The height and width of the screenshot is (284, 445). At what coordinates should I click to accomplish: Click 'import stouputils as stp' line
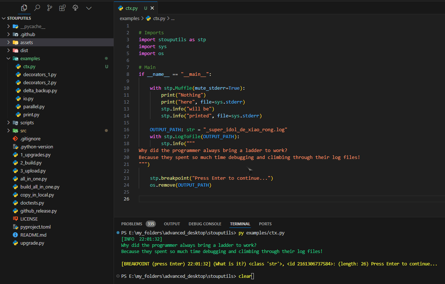pos(172,39)
